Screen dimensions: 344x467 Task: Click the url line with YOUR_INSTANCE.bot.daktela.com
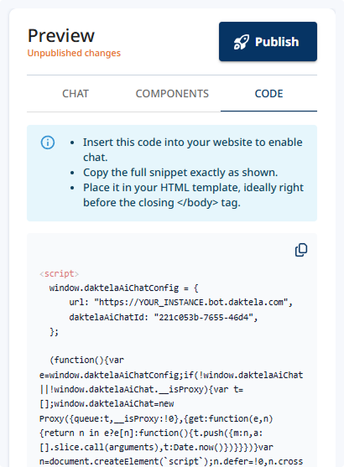180,303
